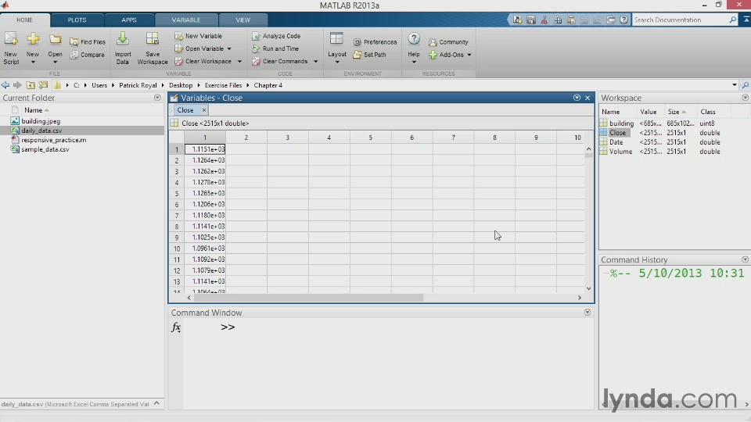751x422 pixels.
Task: Sort Workspace by the Size column header
Action: coord(676,112)
